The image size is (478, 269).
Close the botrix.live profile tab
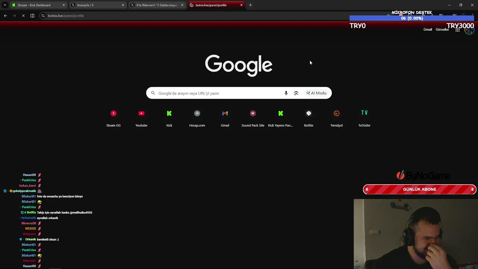pyautogui.click(x=241, y=5)
